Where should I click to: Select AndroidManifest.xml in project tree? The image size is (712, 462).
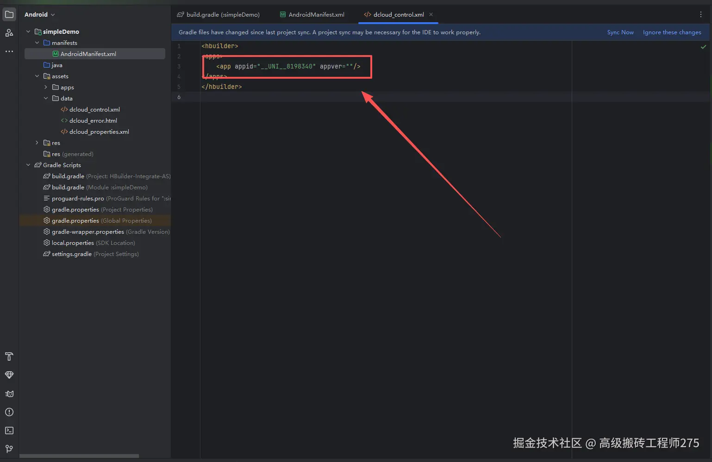(x=95, y=54)
